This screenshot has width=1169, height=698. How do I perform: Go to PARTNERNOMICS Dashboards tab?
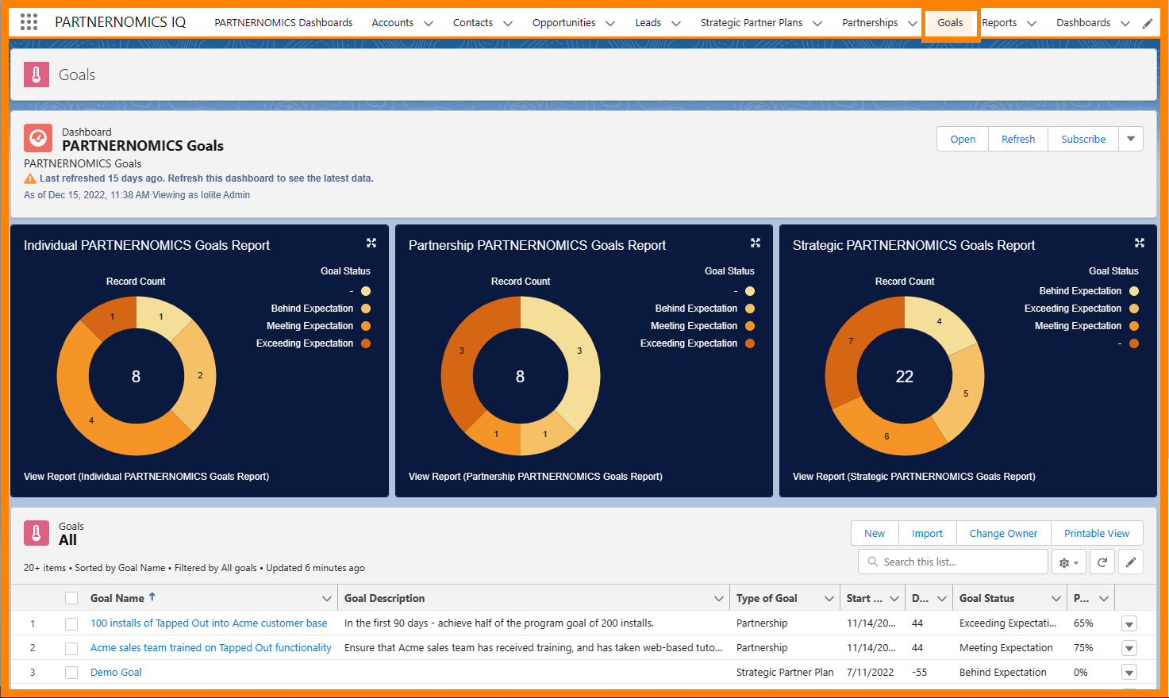point(283,23)
